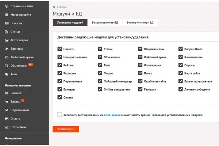This screenshot has height=146, width=219.
Task: Click the Установить button
Action: coord(66,129)
